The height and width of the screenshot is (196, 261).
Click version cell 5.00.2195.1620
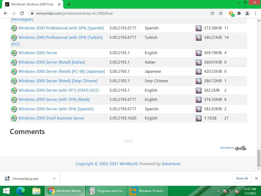[123, 118]
